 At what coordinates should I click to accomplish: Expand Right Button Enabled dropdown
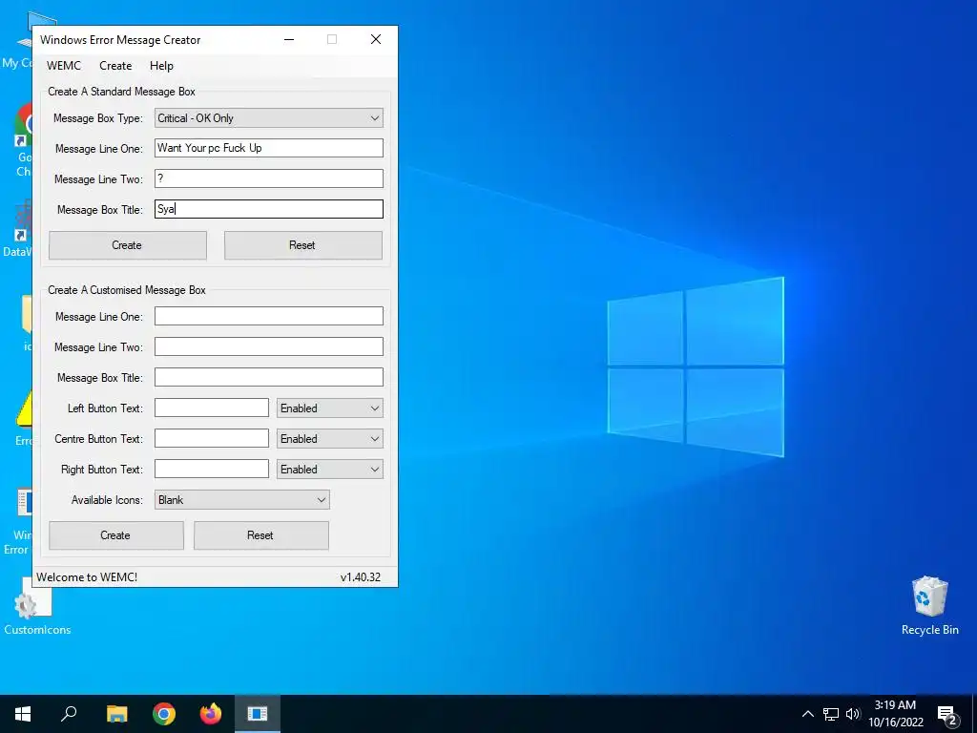click(x=329, y=470)
